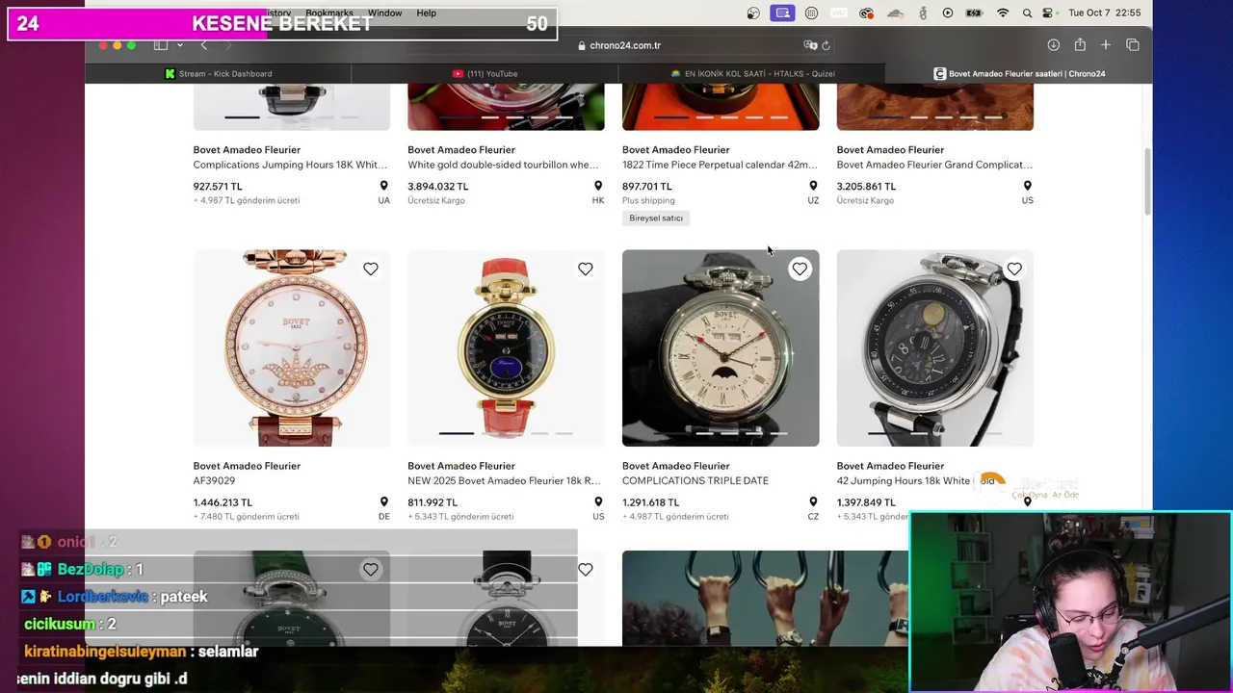Click the CZ location pin icon
Image resolution: width=1233 pixels, height=693 pixels.
point(813,502)
